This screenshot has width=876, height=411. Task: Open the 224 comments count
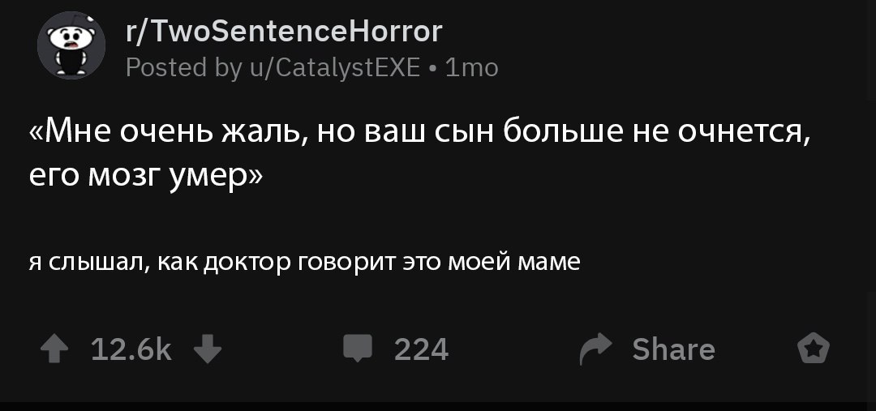(x=421, y=349)
